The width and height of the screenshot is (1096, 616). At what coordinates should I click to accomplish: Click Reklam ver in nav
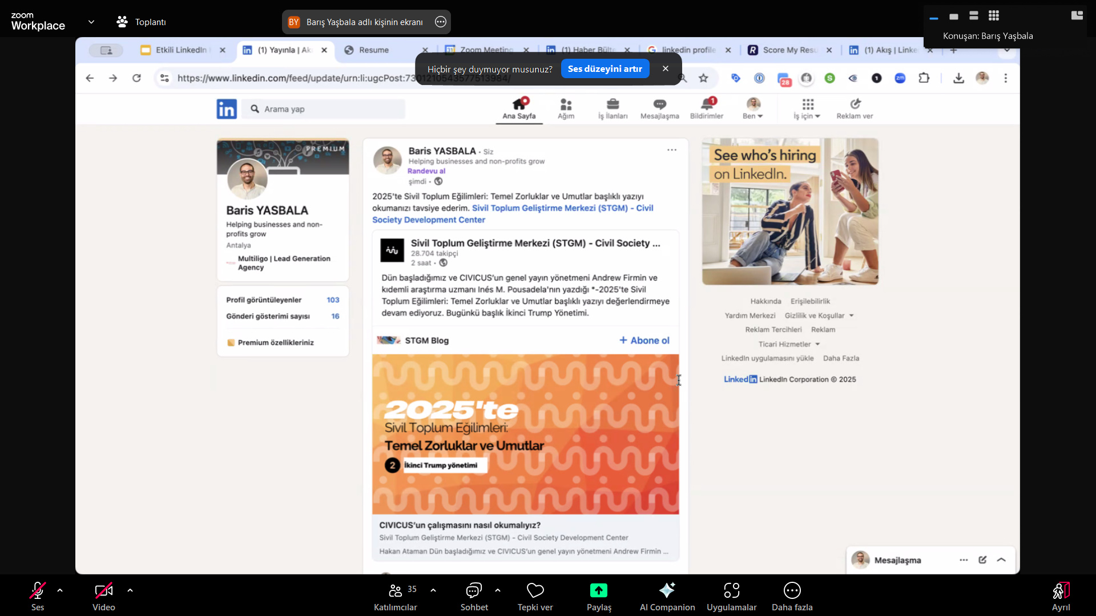coord(855,108)
